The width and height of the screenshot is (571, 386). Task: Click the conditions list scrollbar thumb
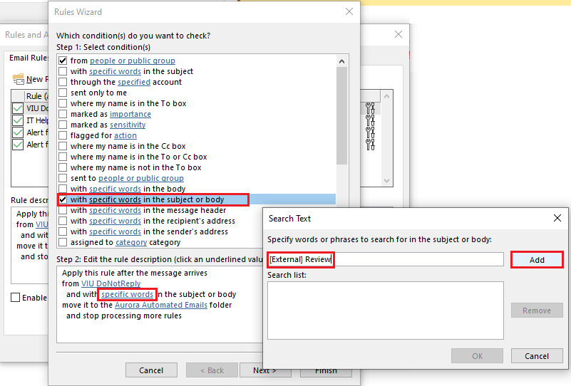[341, 115]
